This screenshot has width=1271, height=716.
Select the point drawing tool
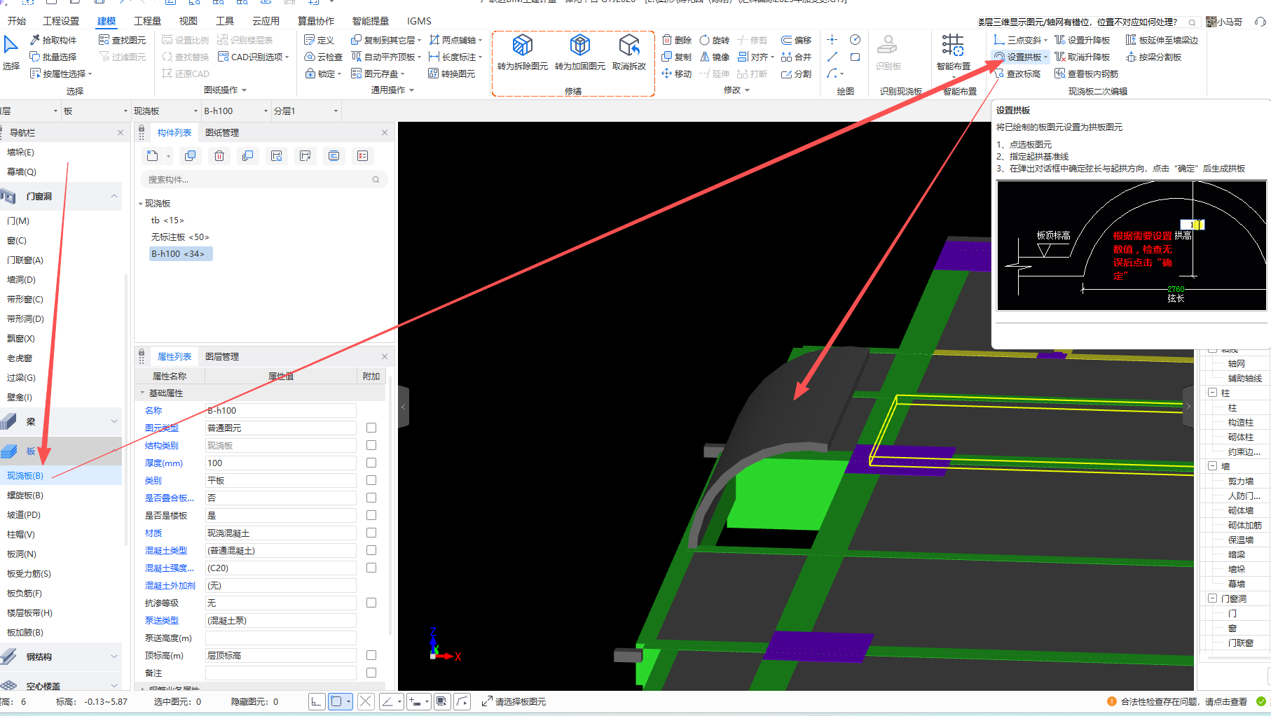(x=832, y=40)
